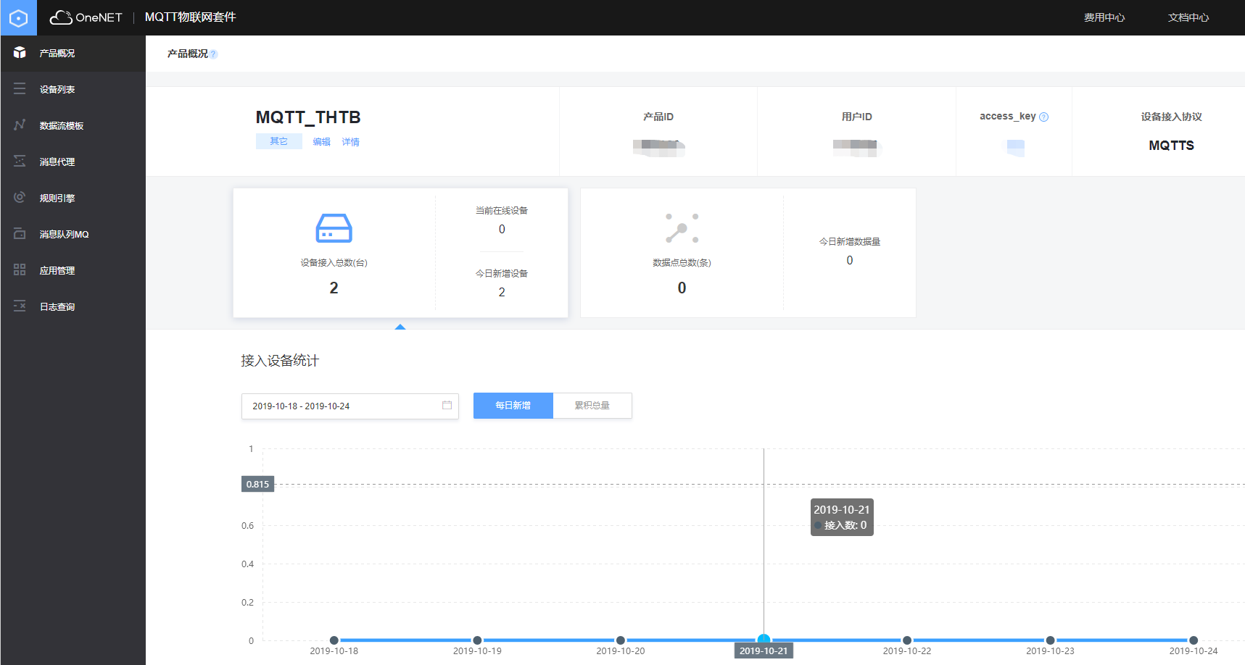The width and height of the screenshot is (1245, 665).
Task: Open 费用中心 in top bar
Action: [x=1104, y=17]
